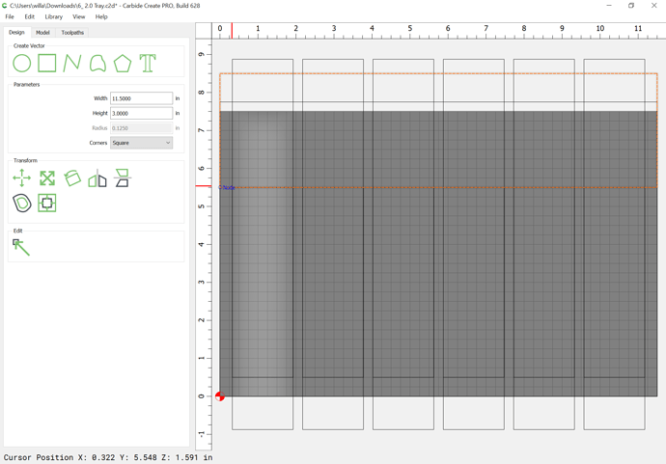Select the Rectangle vector tool
666x464 pixels.
(47, 64)
